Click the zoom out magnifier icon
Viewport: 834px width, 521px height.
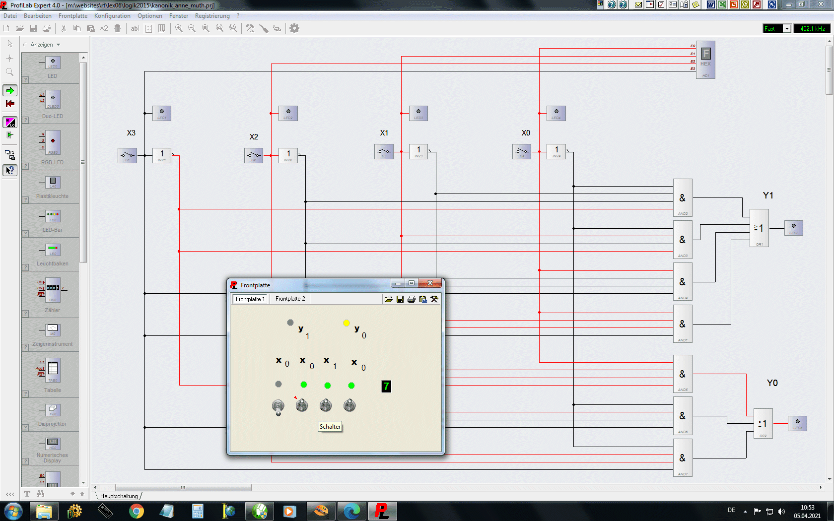pos(192,28)
